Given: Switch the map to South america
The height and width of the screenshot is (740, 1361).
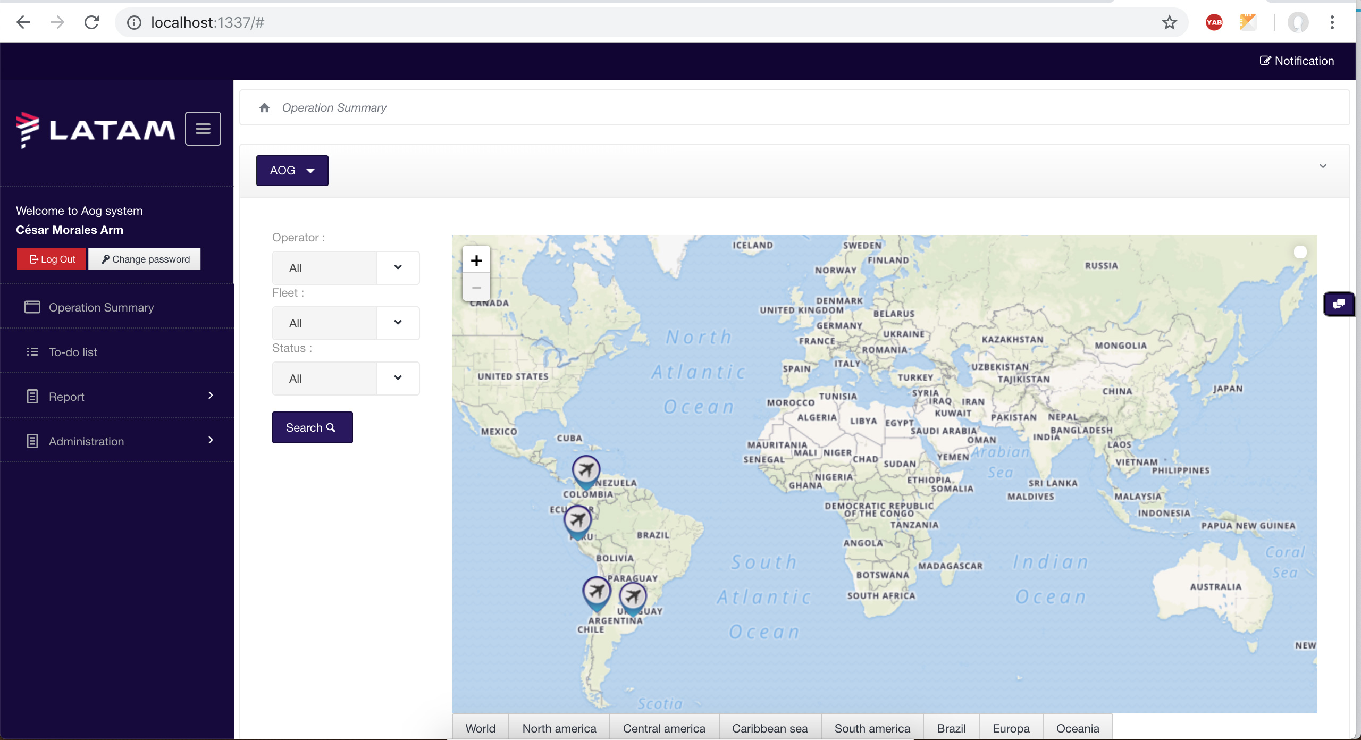Looking at the screenshot, I should click(x=872, y=728).
